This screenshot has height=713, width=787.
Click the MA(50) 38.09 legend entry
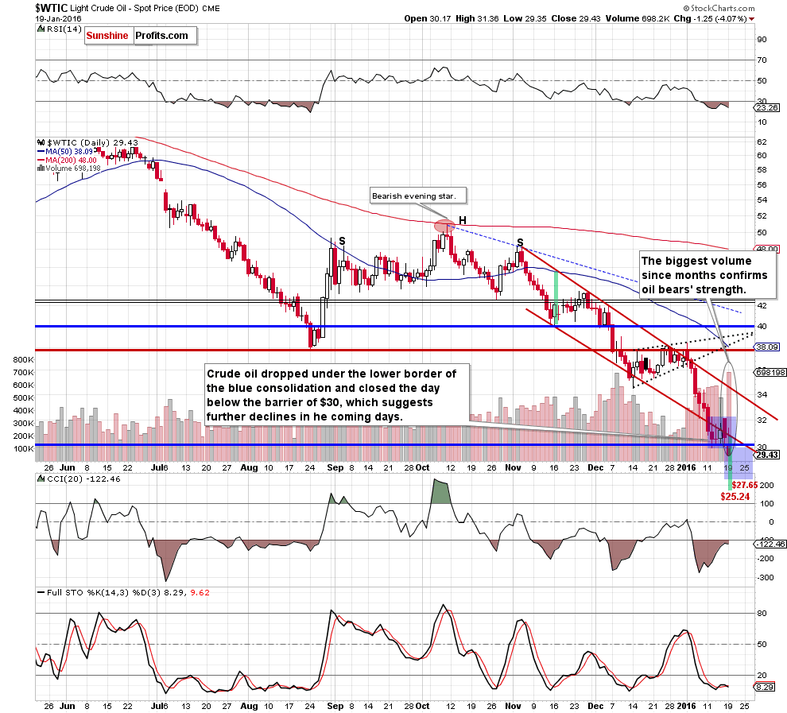pyautogui.click(x=65, y=151)
